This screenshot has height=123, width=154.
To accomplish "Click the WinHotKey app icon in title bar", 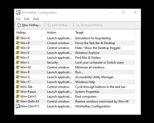I will point(18,12).
